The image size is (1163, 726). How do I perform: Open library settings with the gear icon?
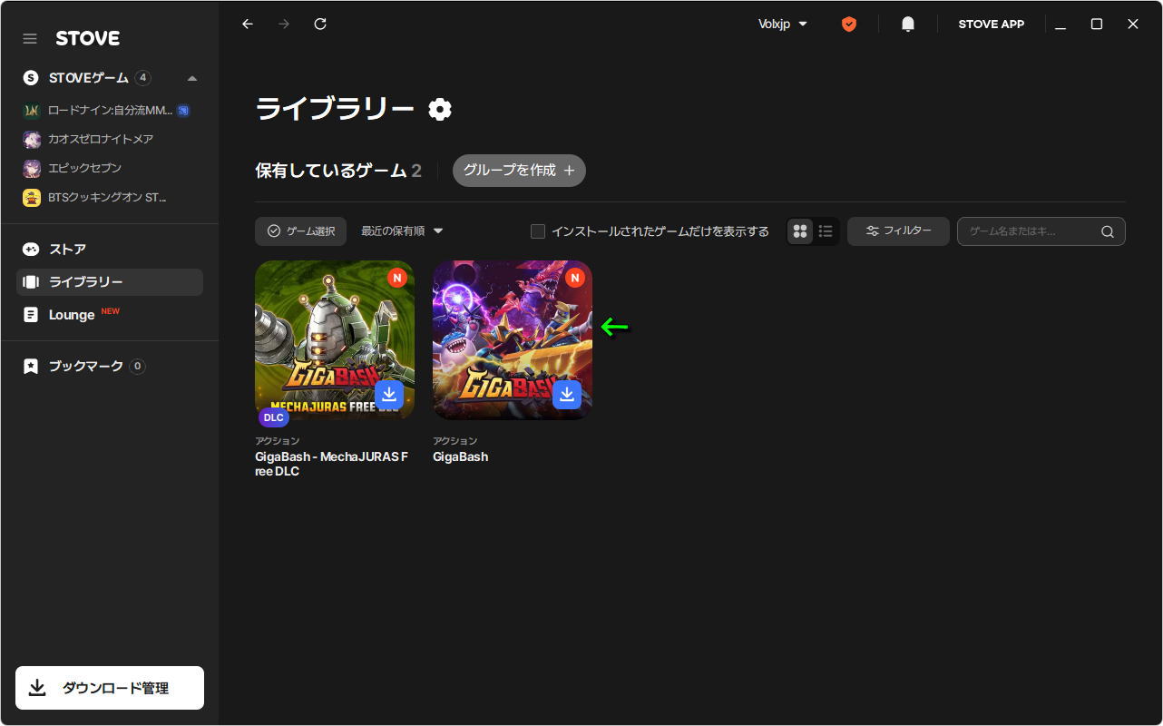tap(440, 108)
